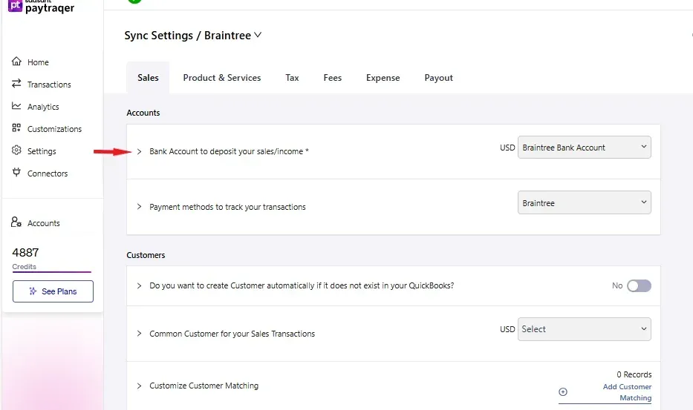Open Home in the sidebar
The width and height of the screenshot is (693, 410).
pyautogui.click(x=38, y=62)
